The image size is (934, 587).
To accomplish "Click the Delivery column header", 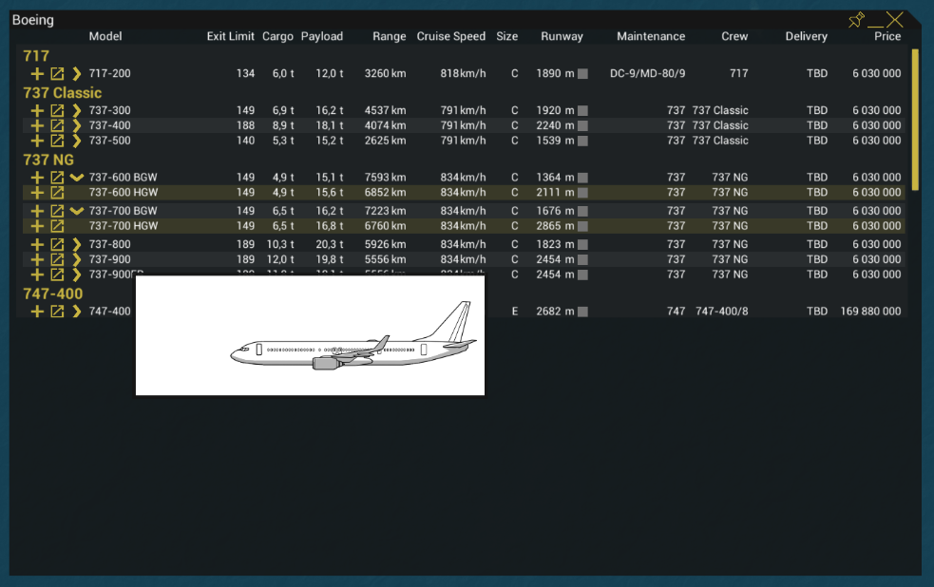I will 806,36.
